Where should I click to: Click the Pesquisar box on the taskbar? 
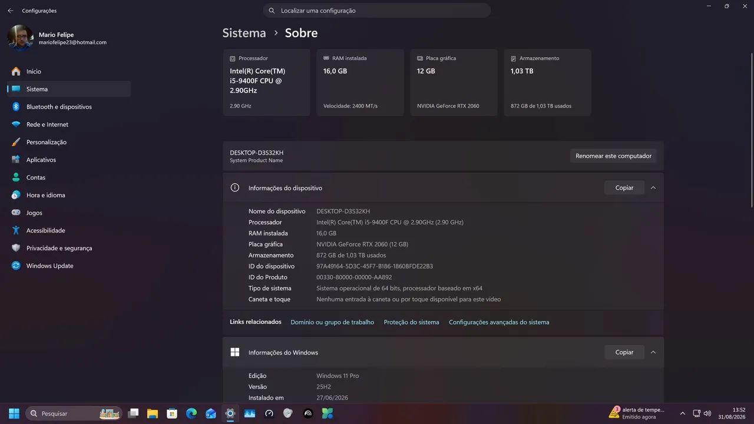[x=74, y=413]
